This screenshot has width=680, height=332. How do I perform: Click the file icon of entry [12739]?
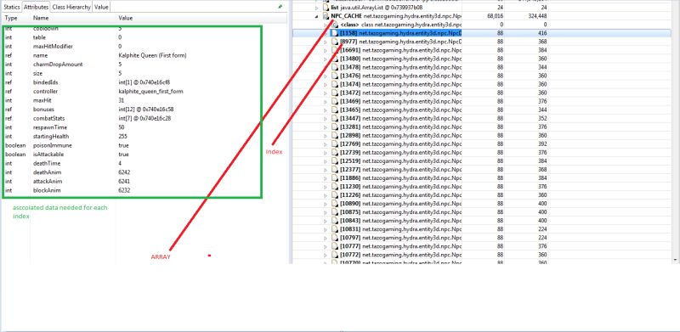point(334,152)
